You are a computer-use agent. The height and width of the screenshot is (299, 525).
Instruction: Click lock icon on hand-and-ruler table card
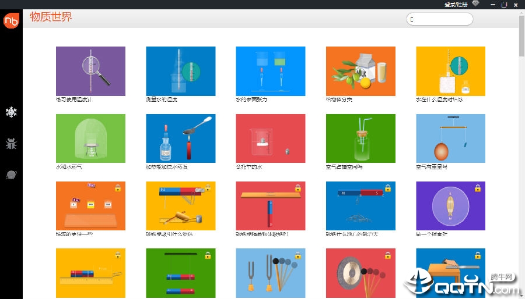pos(477,255)
